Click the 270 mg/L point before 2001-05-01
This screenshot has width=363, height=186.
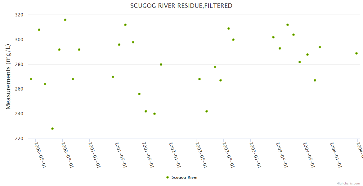click(113, 77)
